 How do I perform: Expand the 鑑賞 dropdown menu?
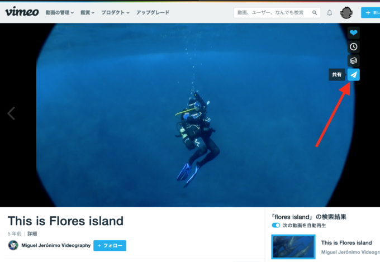[87, 12]
